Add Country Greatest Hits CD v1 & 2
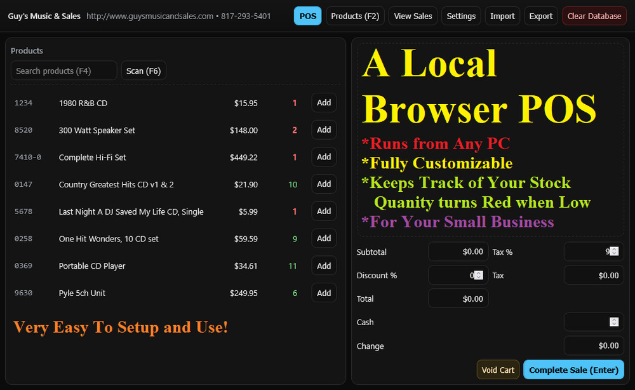Screen dimensions: 635x390 [324, 184]
